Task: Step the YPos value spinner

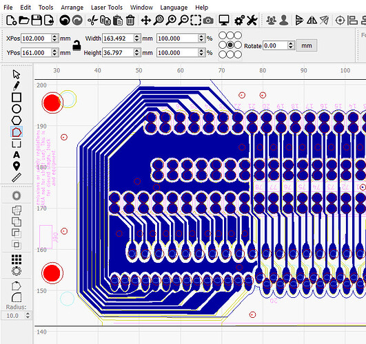Action: pyautogui.click(x=54, y=53)
